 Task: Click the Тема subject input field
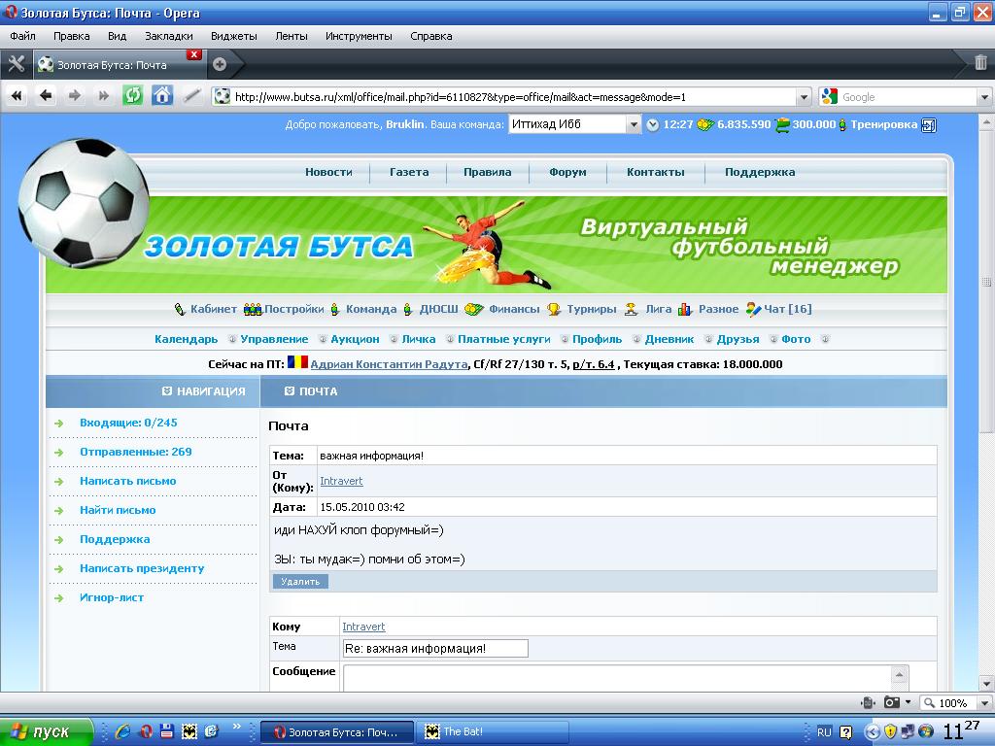[x=434, y=648]
